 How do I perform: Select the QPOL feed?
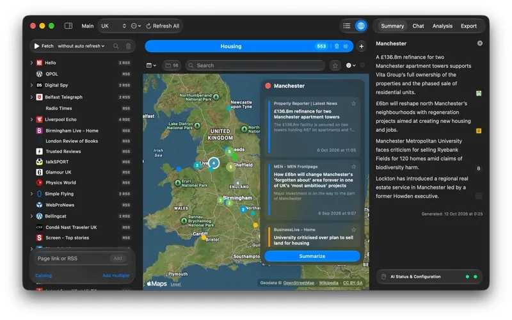pos(83,74)
